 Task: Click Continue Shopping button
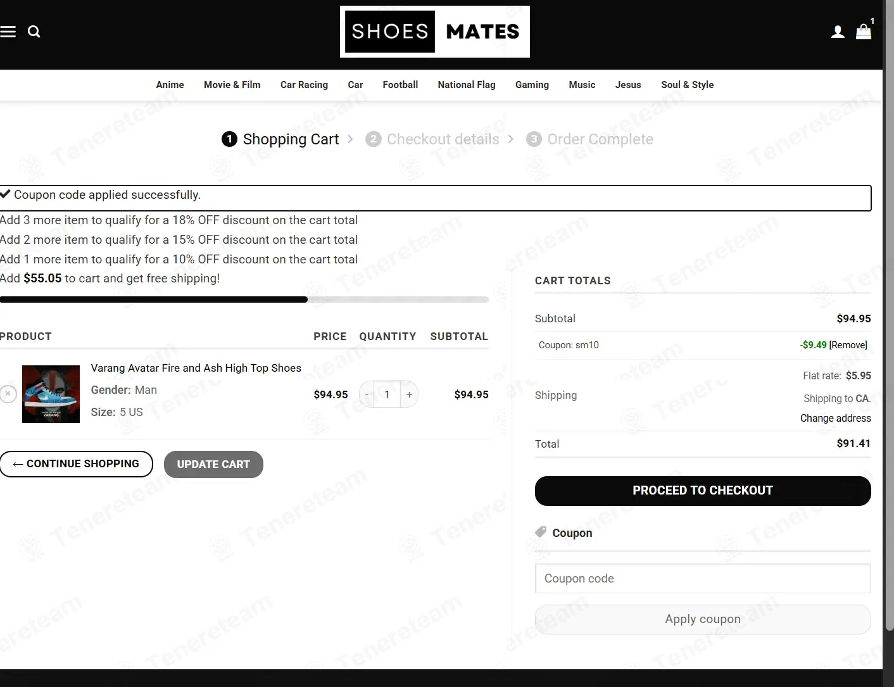click(77, 464)
